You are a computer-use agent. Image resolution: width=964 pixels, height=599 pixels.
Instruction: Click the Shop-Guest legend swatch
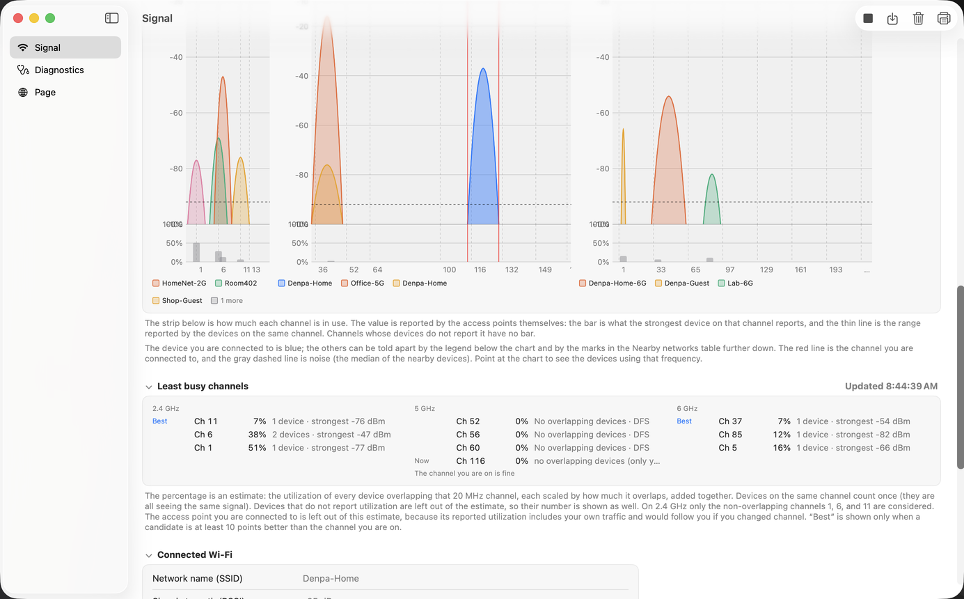point(156,301)
